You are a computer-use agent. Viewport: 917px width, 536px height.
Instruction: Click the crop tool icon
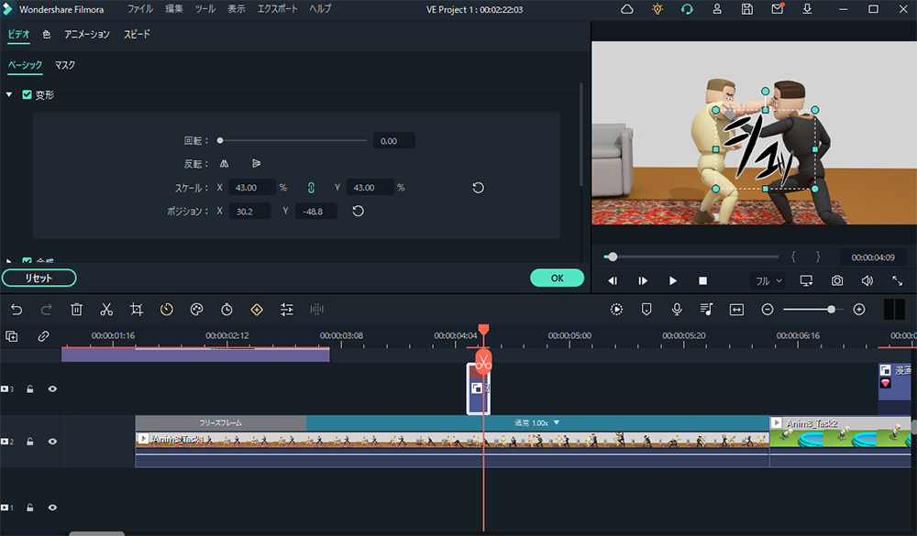pyautogui.click(x=137, y=310)
